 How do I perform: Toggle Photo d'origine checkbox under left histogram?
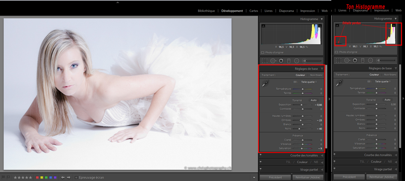(x=263, y=52)
